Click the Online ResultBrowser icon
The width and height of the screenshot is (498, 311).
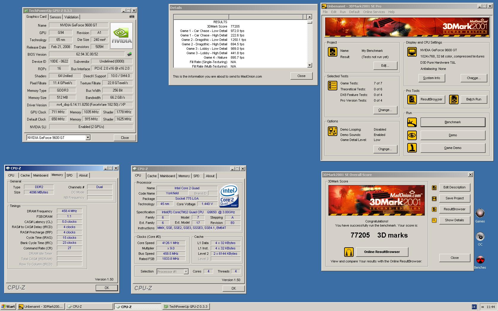coord(349,252)
